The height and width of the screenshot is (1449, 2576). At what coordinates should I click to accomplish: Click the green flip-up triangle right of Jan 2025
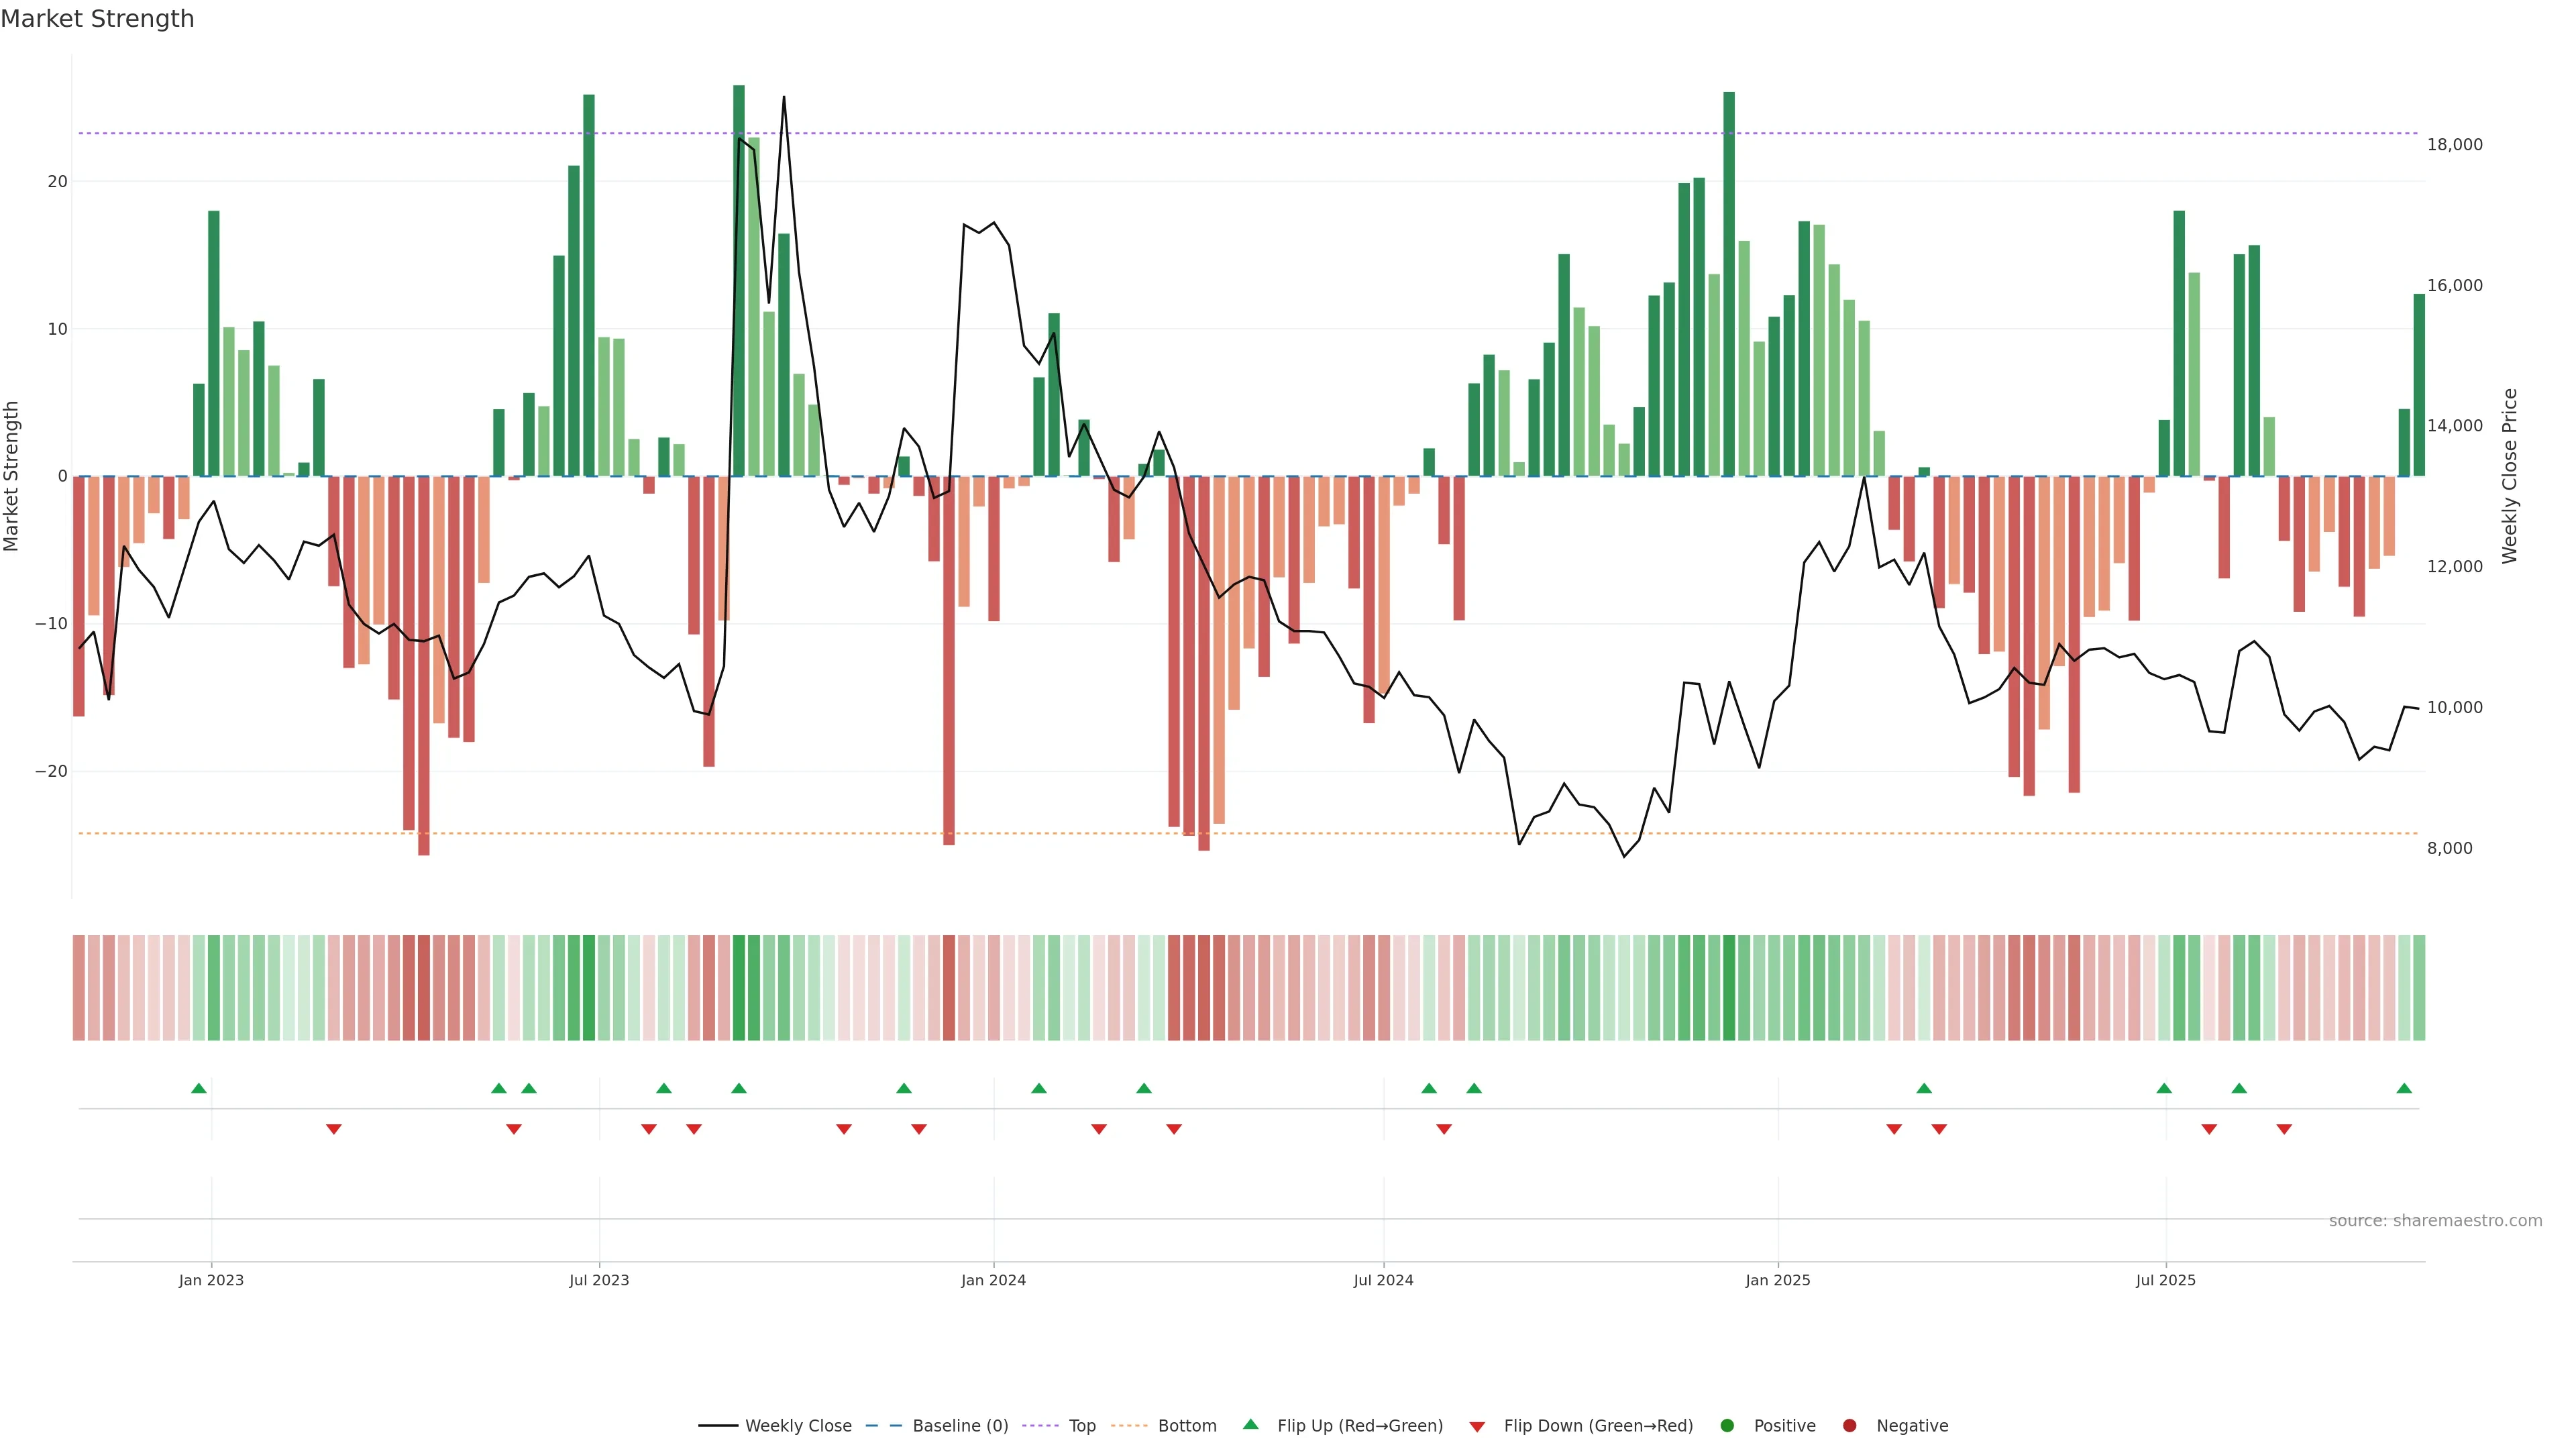(x=1924, y=1088)
